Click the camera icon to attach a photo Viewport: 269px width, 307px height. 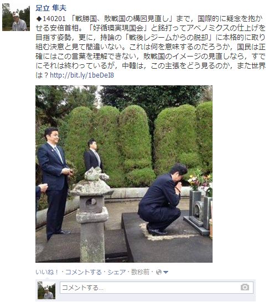point(245,287)
